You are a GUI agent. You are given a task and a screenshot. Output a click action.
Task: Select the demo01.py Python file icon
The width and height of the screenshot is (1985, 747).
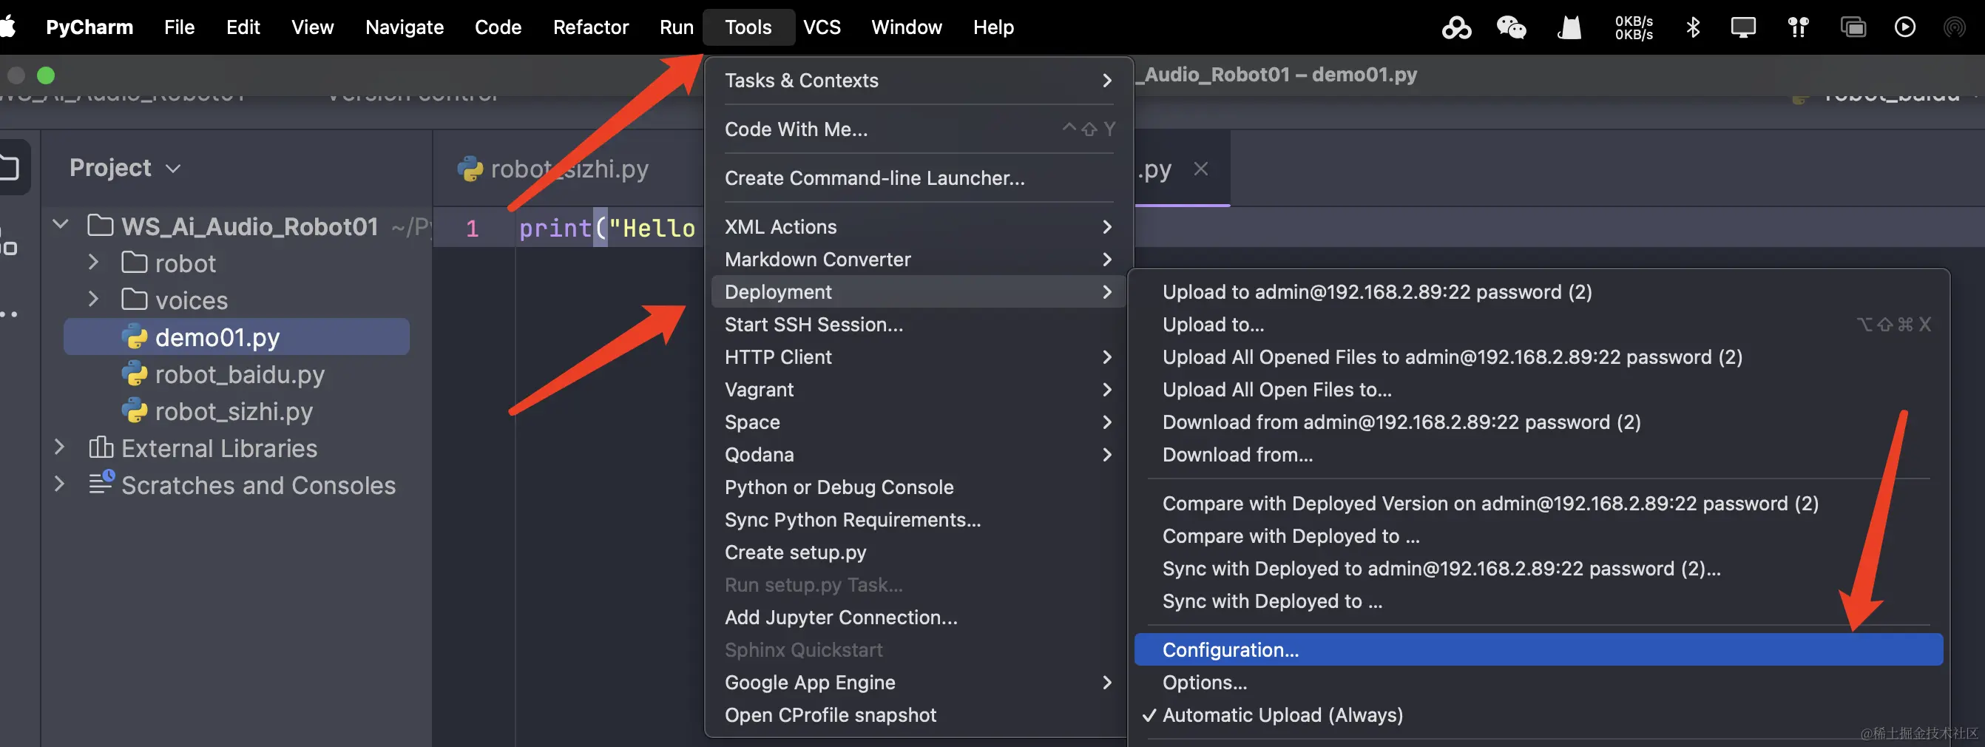(135, 337)
